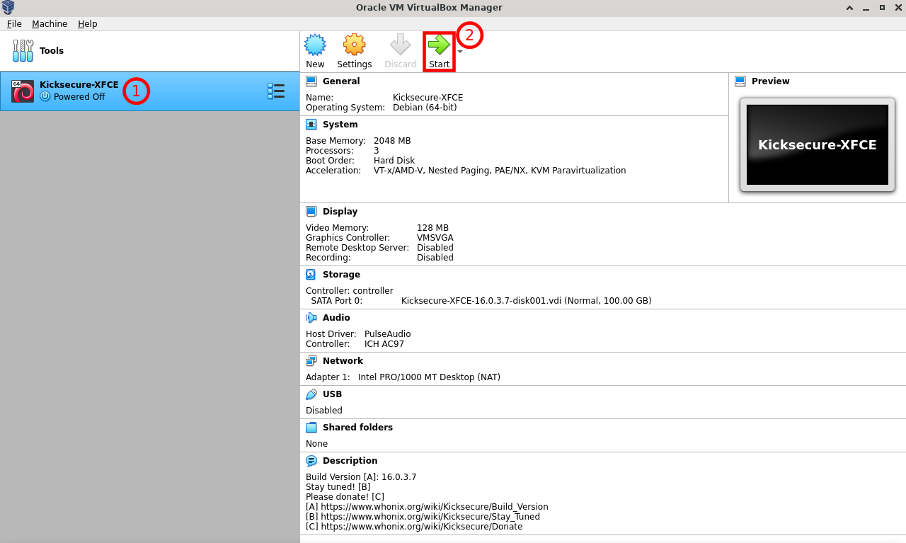Click the USB section icon
The height and width of the screenshot is (543, 906).
311,394
